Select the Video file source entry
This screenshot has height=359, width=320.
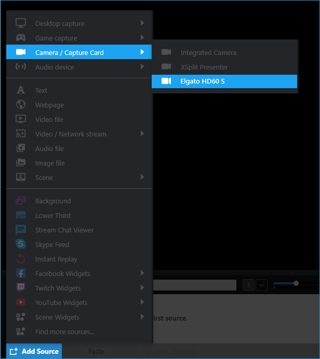79,119
